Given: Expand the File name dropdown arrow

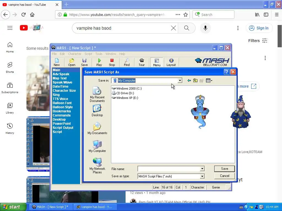Looking at the screenshot, I should (x=202, y=169).
